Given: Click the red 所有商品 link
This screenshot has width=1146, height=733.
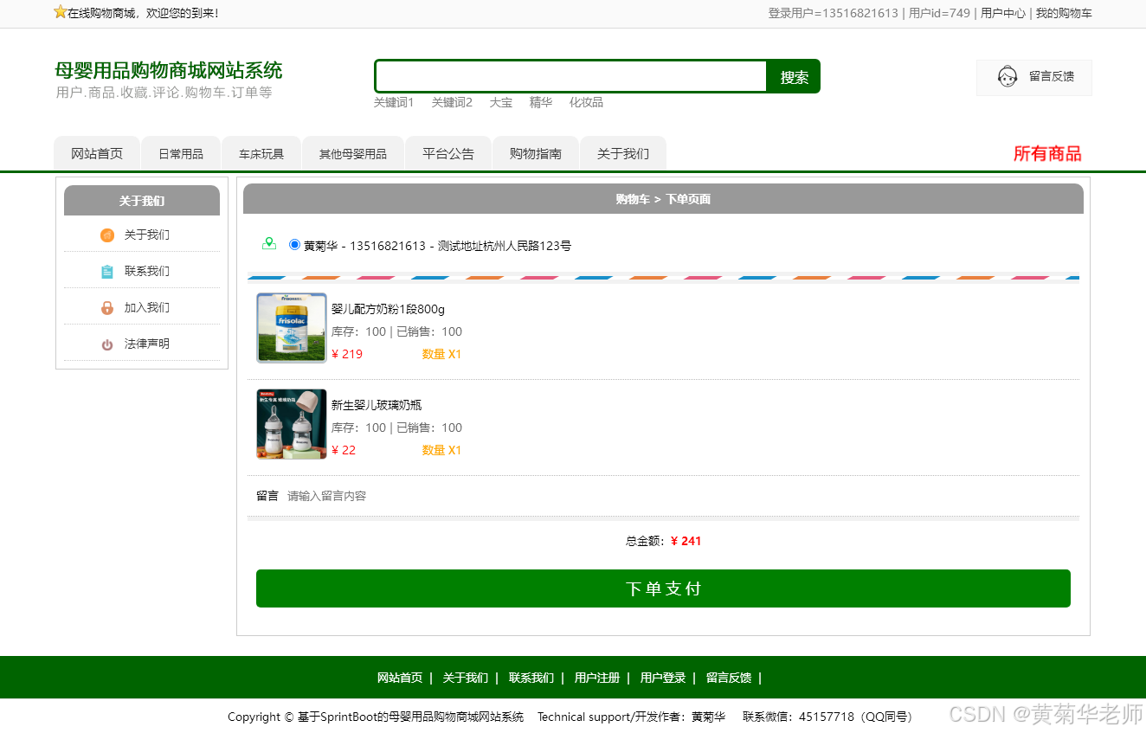Looking at the screenshot, I should [1047, 154].
